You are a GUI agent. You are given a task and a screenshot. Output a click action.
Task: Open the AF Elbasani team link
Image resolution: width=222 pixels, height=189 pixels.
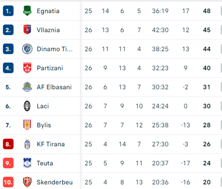(x=54, y=87)
